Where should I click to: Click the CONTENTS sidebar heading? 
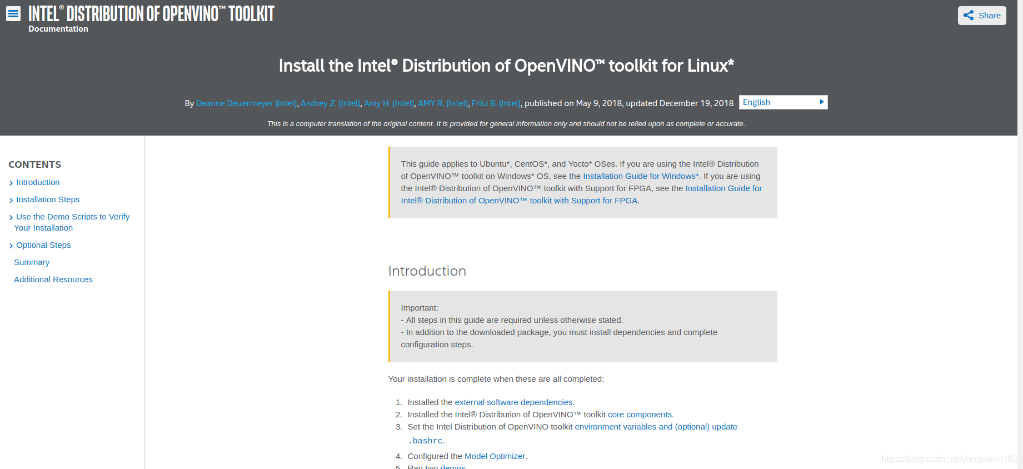tap(35, 164)
